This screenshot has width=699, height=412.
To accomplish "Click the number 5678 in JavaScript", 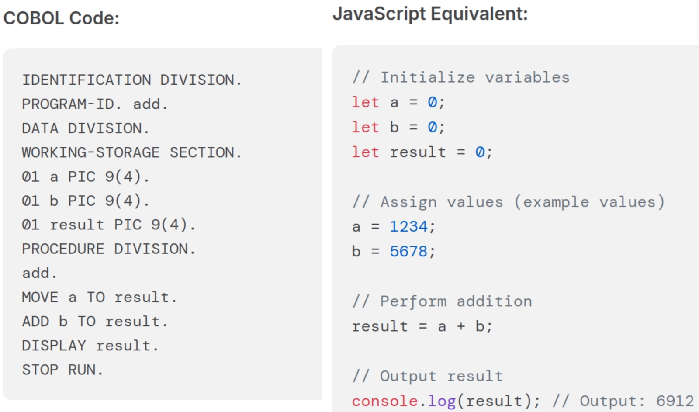I will (x=408, y=251).
